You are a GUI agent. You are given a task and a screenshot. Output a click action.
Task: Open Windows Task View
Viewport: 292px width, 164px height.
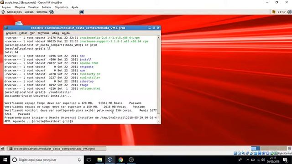tap(89, 160)
